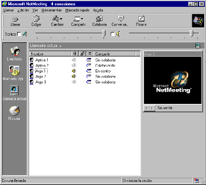
Task: Click the Colaborando status for Aptiva 2
Action: point(105,66)
